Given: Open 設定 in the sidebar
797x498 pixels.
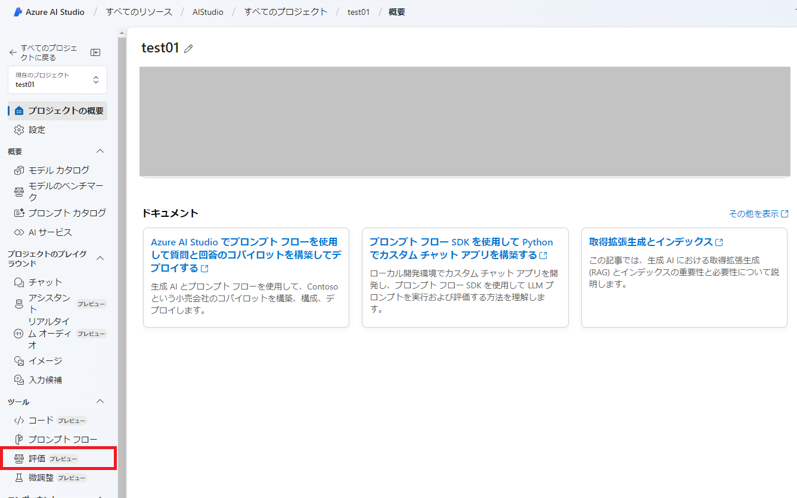Looking at the screenshot, I should [x=57, y=130].
